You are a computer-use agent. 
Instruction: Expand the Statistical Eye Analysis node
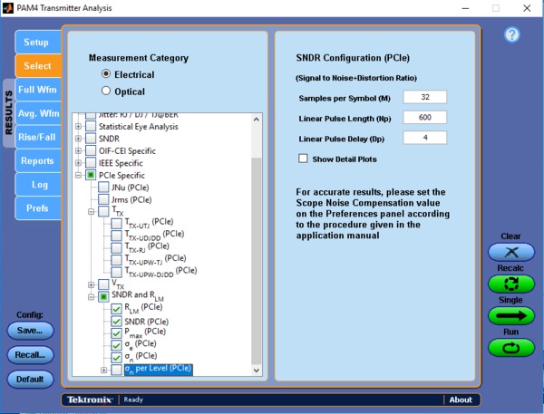[x=79, y=127]
